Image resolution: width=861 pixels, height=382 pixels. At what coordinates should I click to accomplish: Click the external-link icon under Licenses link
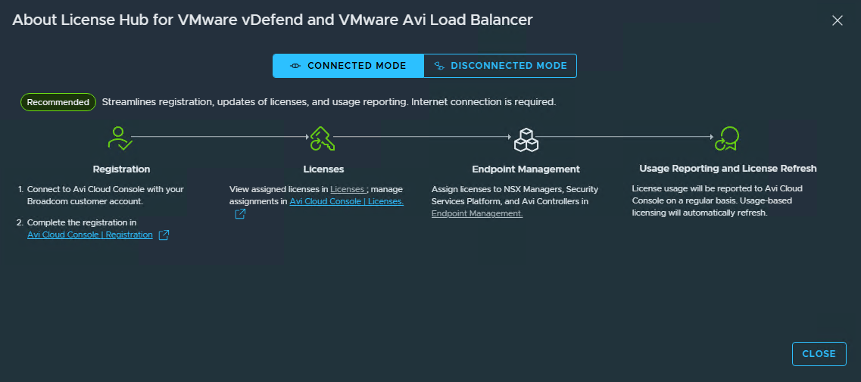click(240, 214)
